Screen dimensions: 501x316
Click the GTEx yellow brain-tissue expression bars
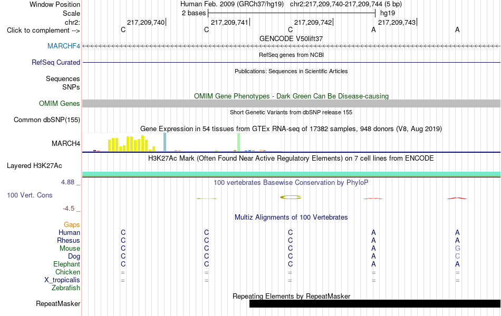[131, 143]
